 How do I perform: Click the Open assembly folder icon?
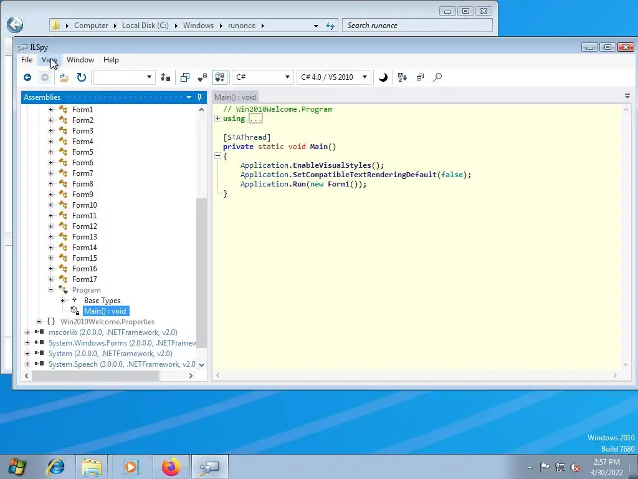coord(64,77)
